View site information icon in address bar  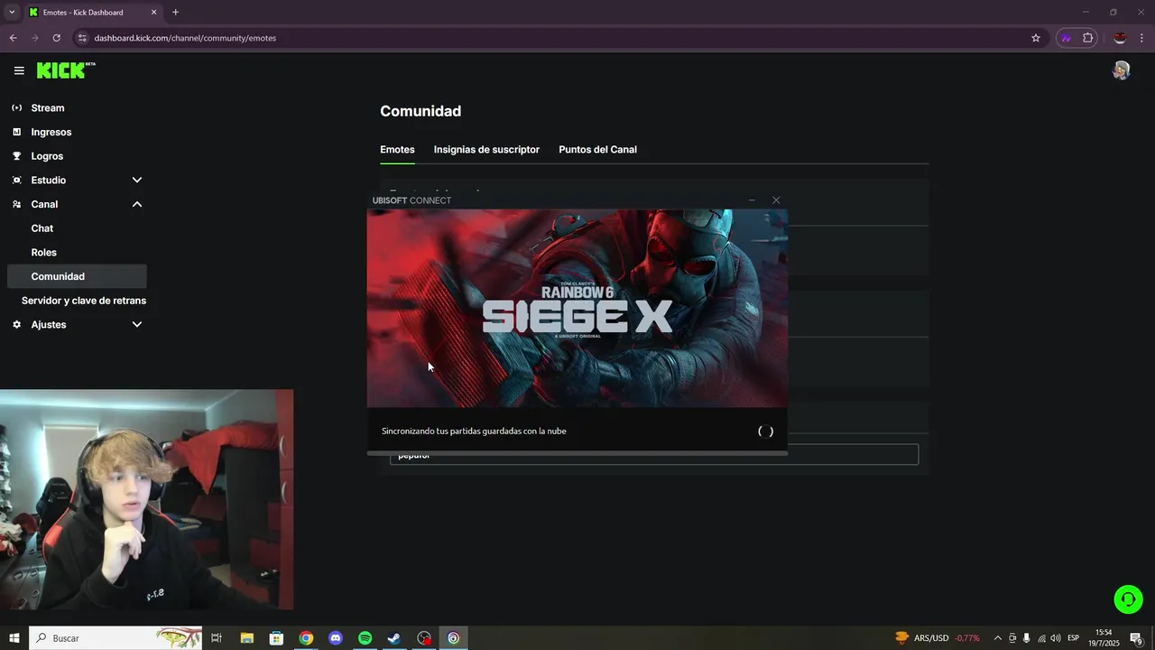click(x=81, y=38)
